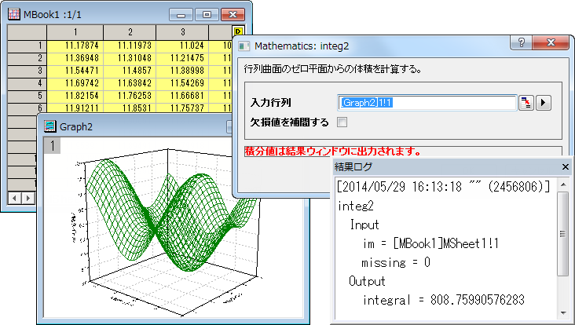Image resolution: width=575 pixels, height=325 pixels.
Task: Click the Graph2 window title icon
Action: 50,126
